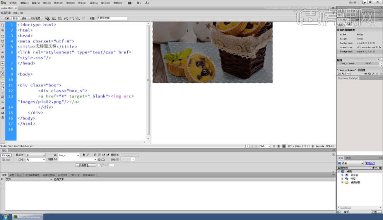Open the ID dropdown in Properties
Viewport: 383px width, 220px height.
[36, 159]
